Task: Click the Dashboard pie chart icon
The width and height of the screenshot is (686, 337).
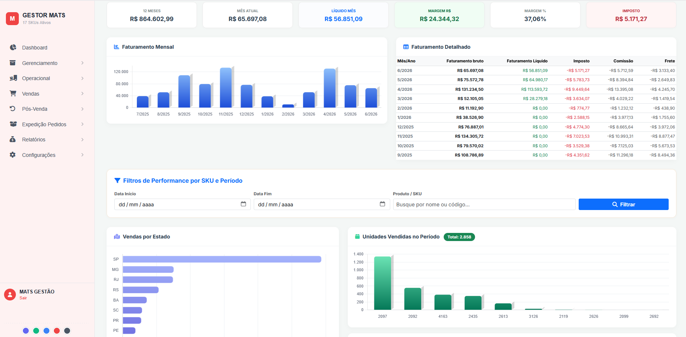Action: 13,48
